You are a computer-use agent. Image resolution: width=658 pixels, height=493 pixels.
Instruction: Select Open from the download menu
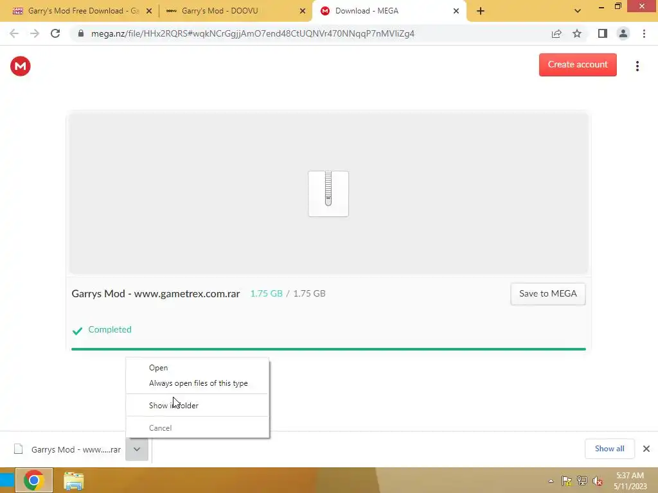click(198, 368)
